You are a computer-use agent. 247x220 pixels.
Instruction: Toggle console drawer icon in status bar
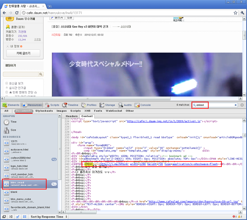(x=11, y=217)
